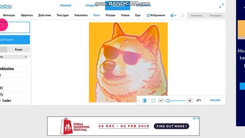Go to Главная page
The image size is (245, 138).
[x=65, y=5]
